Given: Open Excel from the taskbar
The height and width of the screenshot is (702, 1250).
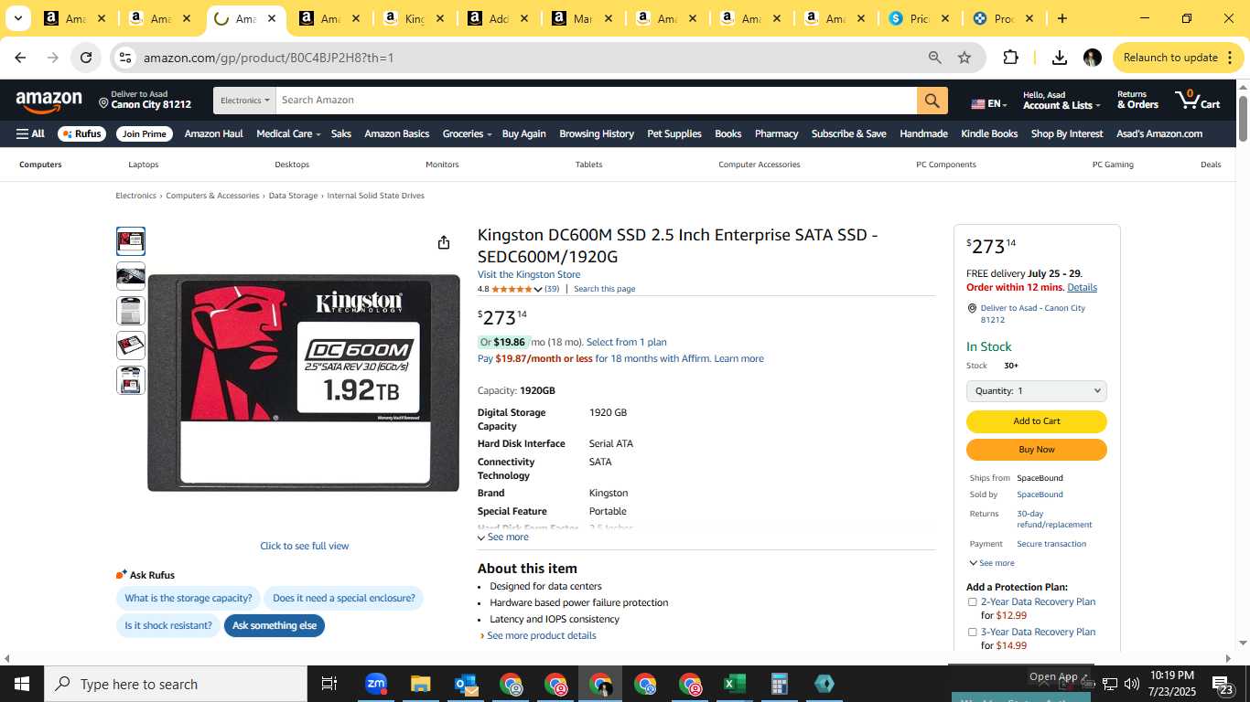Looking at the screenshot, I should pos(734,684).
